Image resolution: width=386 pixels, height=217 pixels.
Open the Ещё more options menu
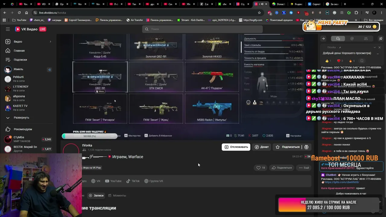[x=304, y=168]
